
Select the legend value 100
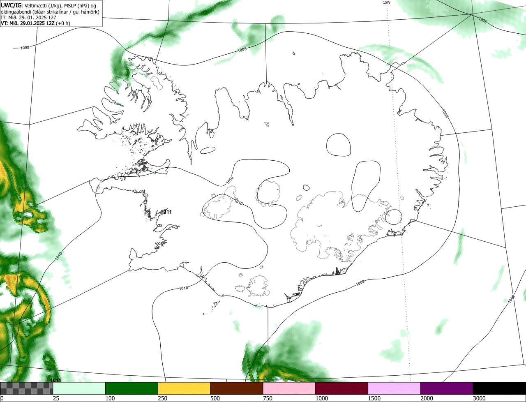coord(110,398)
